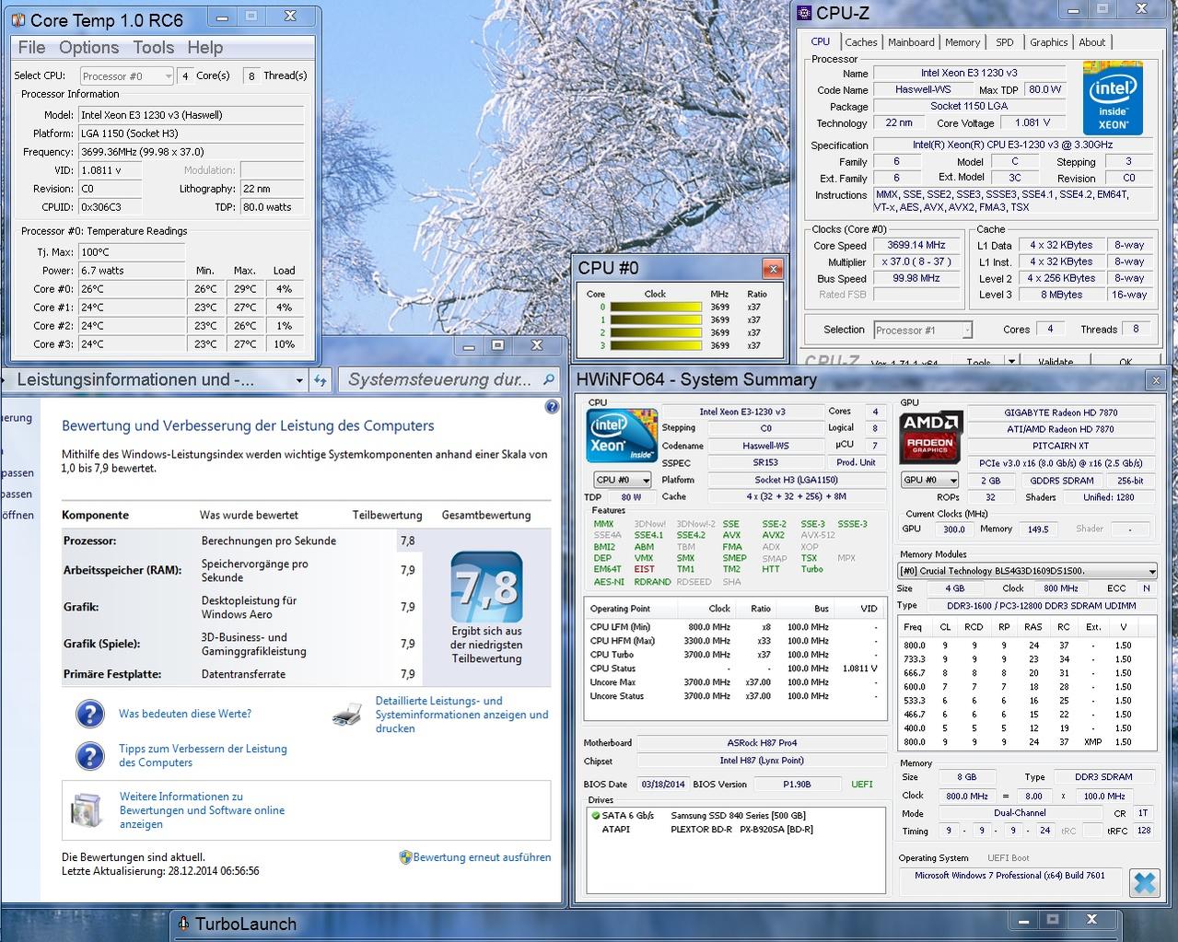Click Prod. Unit field in HWiNFO64
The height and width of the screenshot is (942, 1178).
[856, 462]
